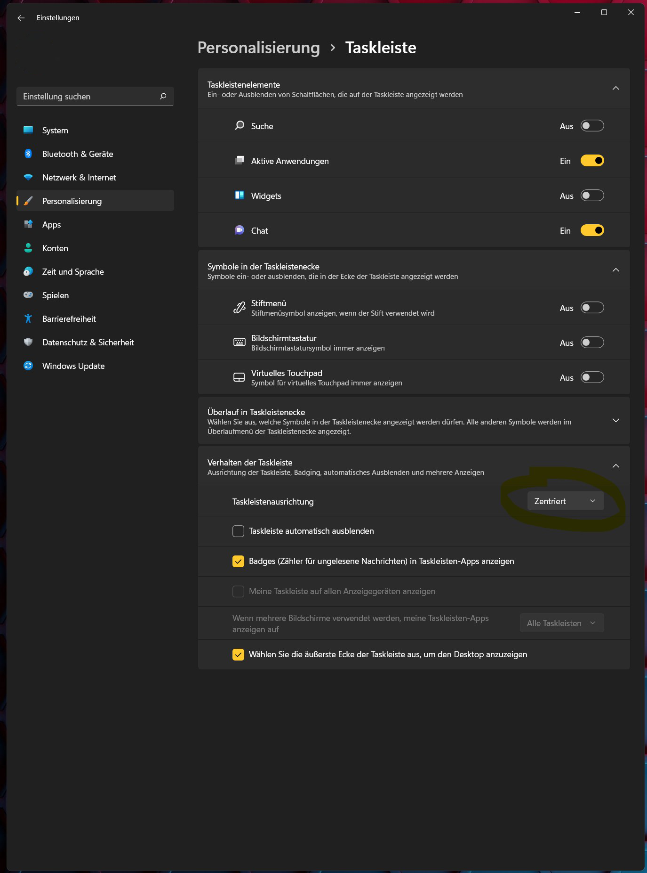Click the Personalisierung breadcrumb link
Image resolution: width=647 pixels, height=873 pixels.
pos(259,48)
